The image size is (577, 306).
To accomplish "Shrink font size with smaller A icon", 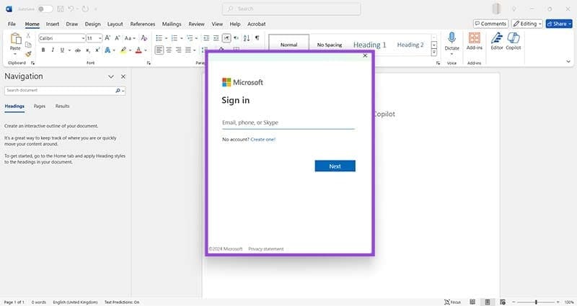I will (x=118, y=38).
